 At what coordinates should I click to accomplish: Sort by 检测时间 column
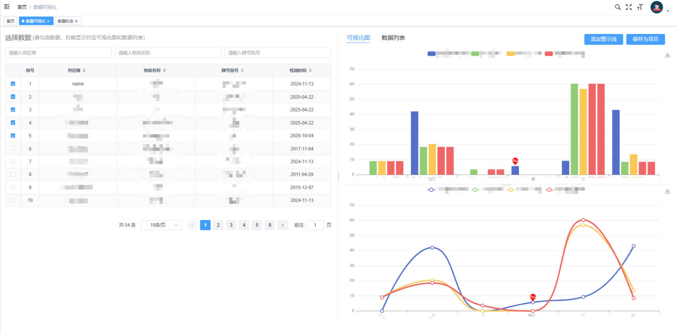[310, 70]
